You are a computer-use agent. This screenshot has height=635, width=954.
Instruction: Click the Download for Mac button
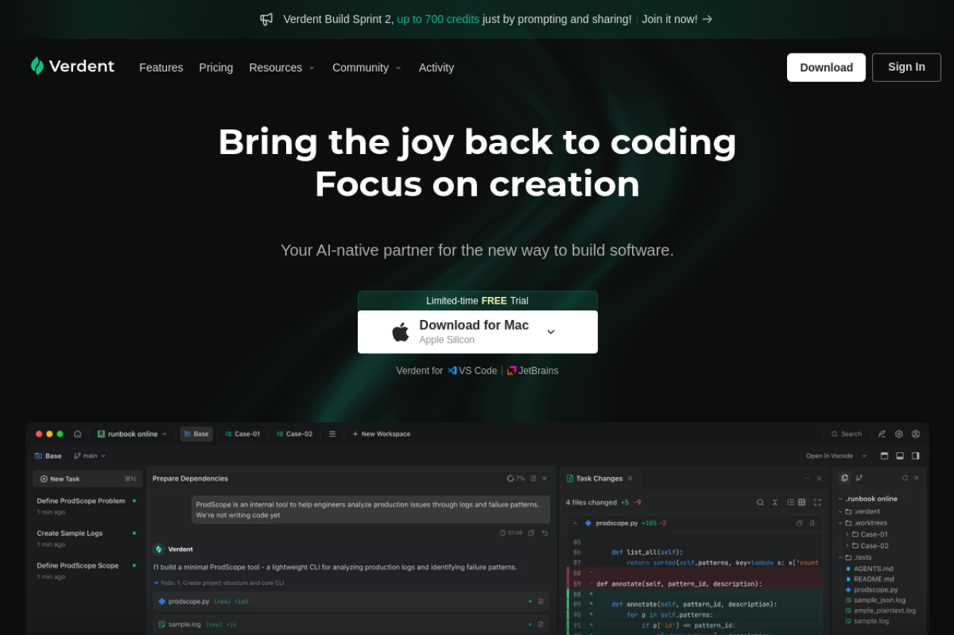(x=478, y=332)
